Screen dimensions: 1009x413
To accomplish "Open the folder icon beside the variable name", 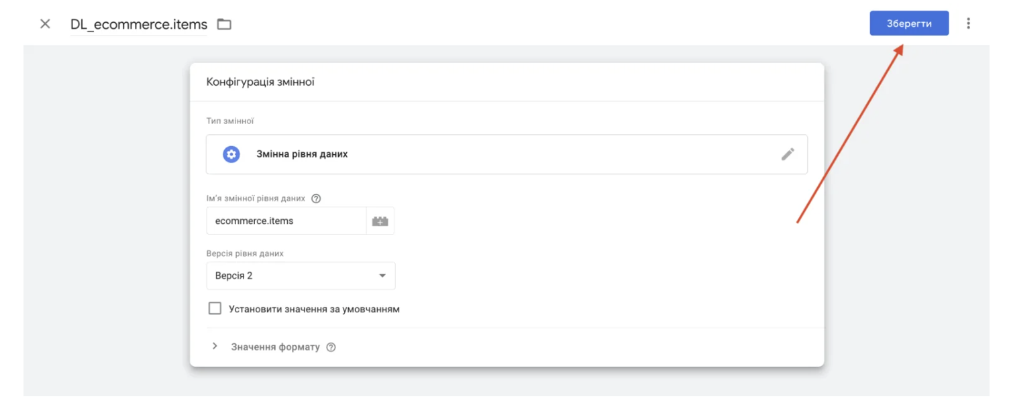I will click(x=224, y=24).
